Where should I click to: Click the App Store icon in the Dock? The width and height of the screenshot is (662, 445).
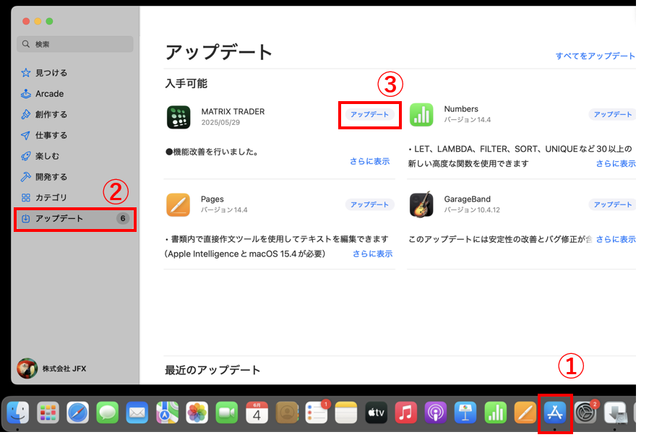coord(555,412)
